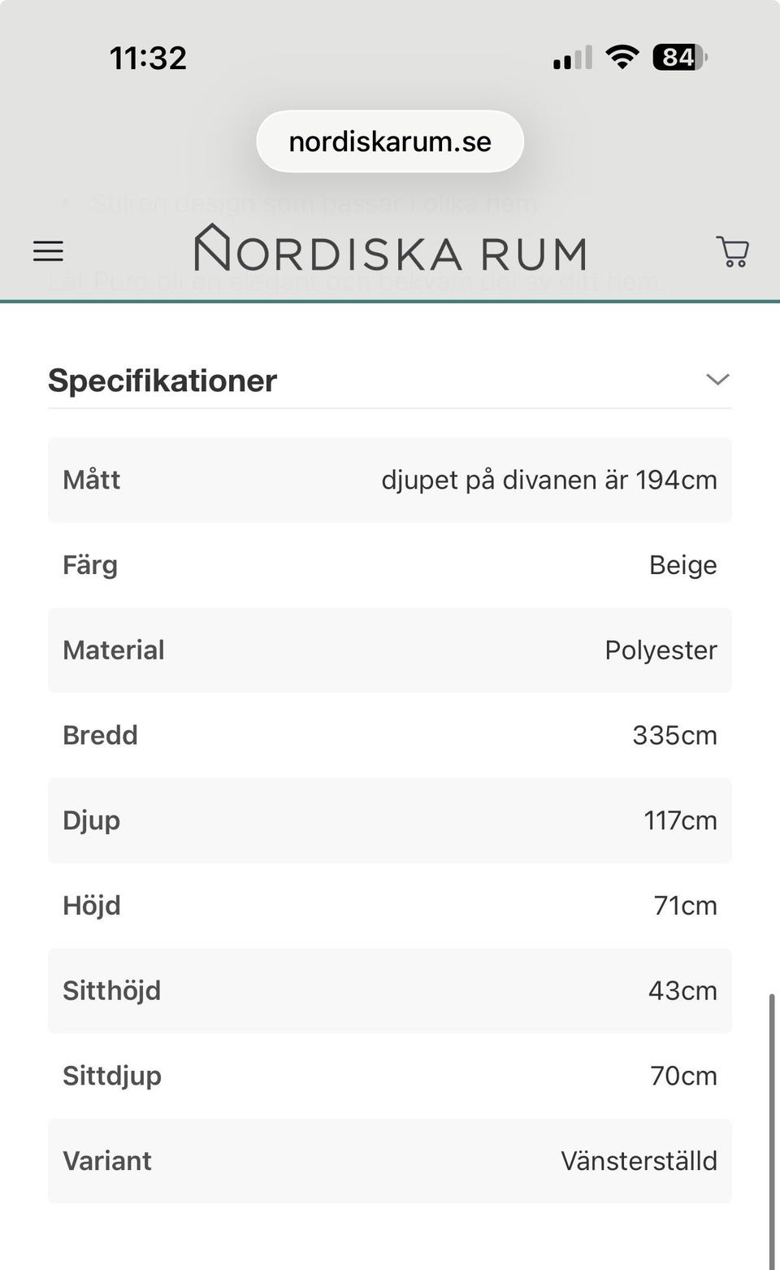This screenshot has width=780, height=1270.
Task: Select the Mått specification row
Action: click(x=390, y=480)
